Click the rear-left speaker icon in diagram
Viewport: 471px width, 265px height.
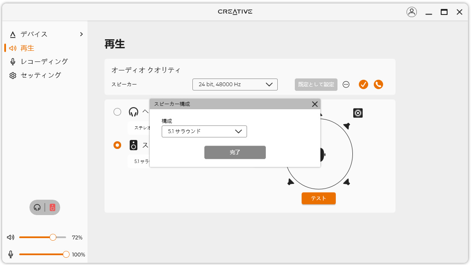pos(291,182)
